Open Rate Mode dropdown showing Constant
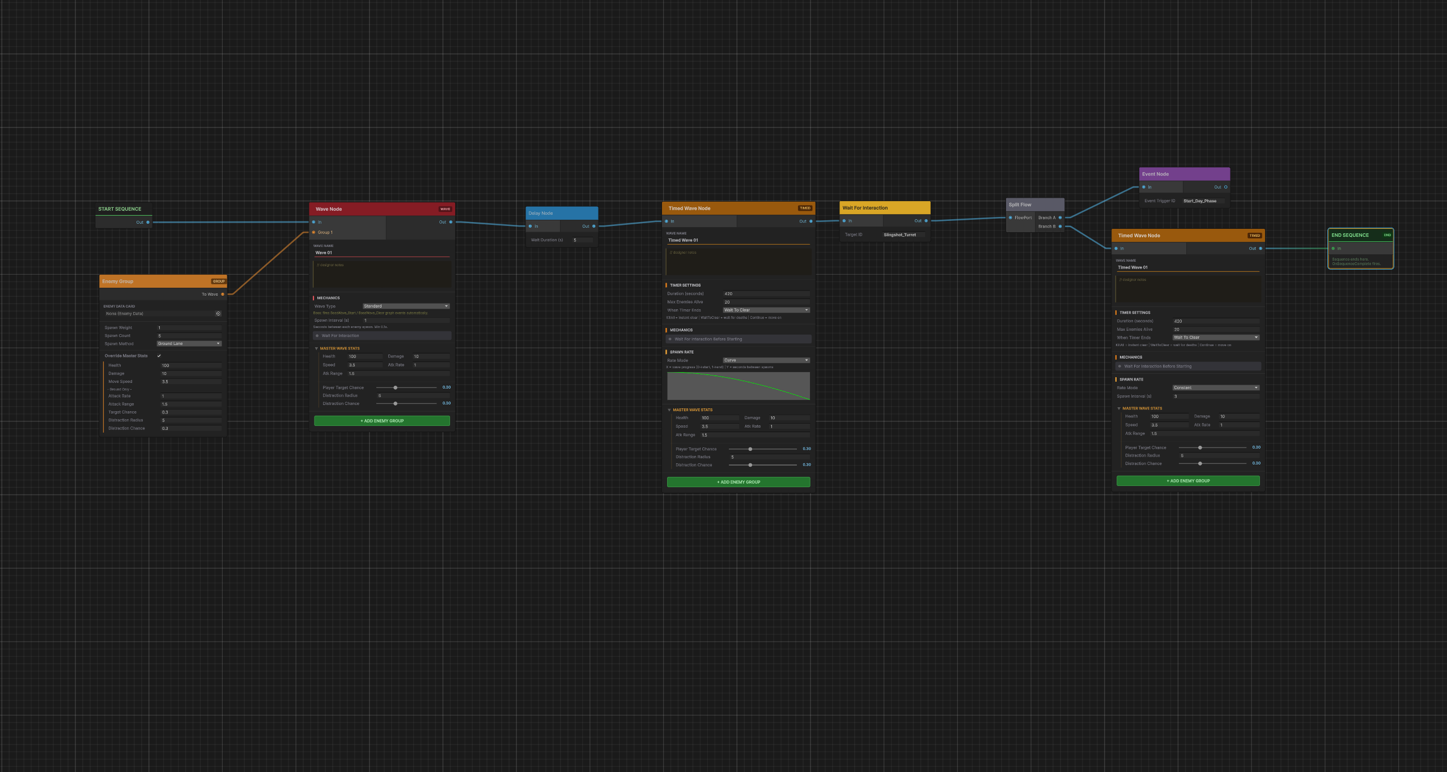 coord(1216,387)
